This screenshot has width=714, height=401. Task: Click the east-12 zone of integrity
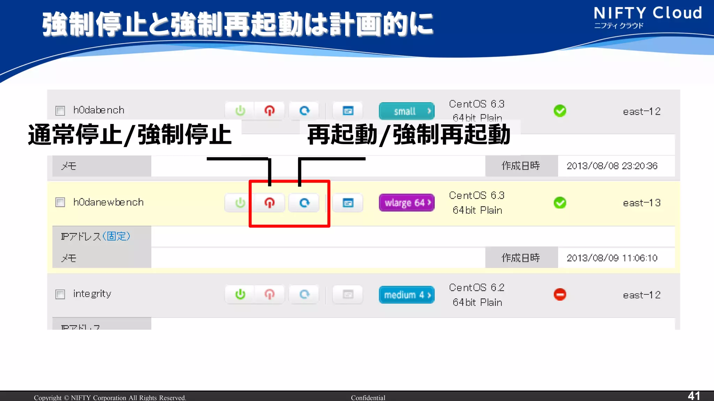pos(642,295)
